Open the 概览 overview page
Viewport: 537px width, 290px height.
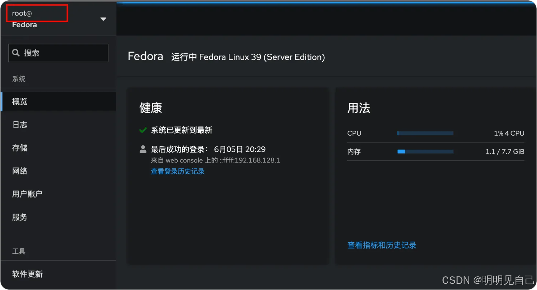[58, 102]
